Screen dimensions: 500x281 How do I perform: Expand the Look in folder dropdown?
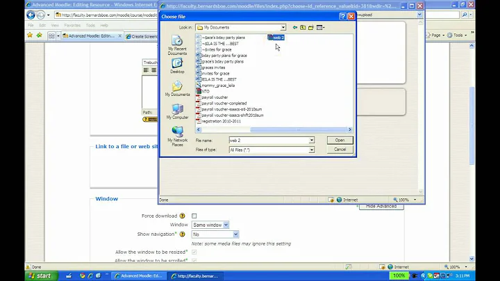click(283, 27)
